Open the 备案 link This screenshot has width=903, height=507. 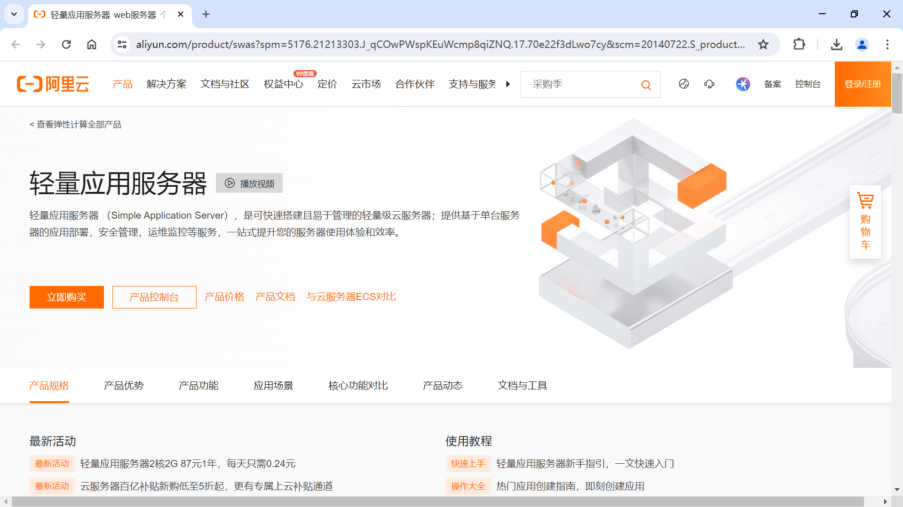pyautogui.click(x=773, y=84)
